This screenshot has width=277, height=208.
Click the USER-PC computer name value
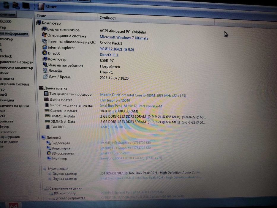[107, 61]
